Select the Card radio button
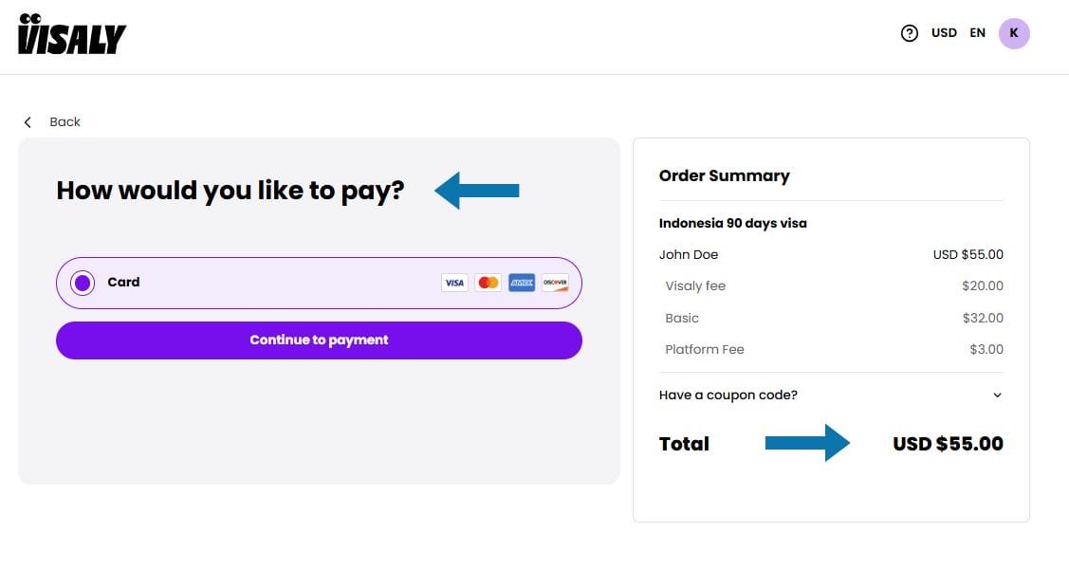Image resolution: width=1069 pixels, height=570 pixels. point(83,283)
